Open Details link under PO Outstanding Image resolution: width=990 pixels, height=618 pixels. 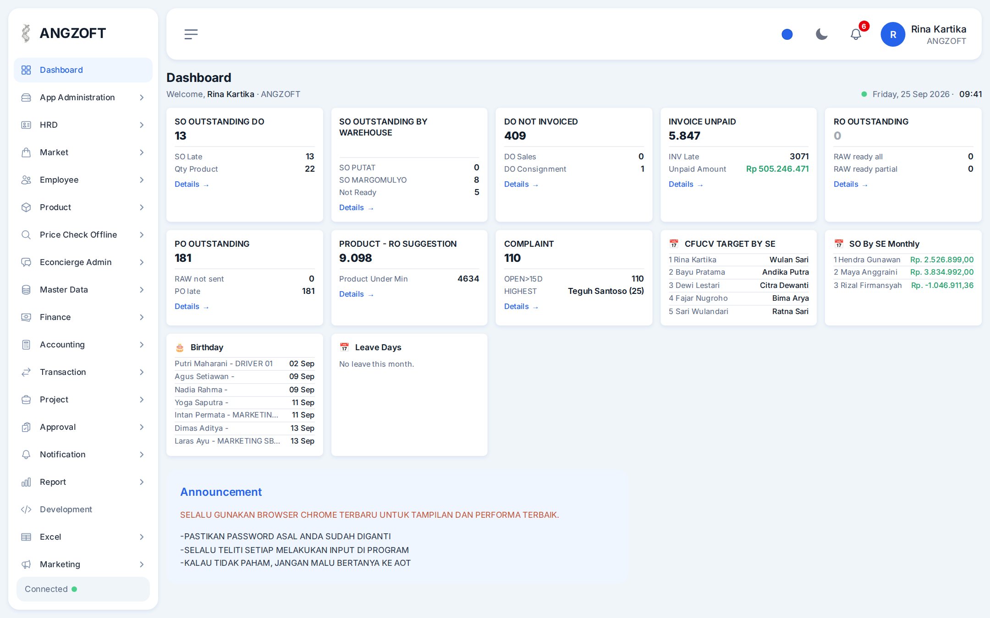click(x=192, y=307)
